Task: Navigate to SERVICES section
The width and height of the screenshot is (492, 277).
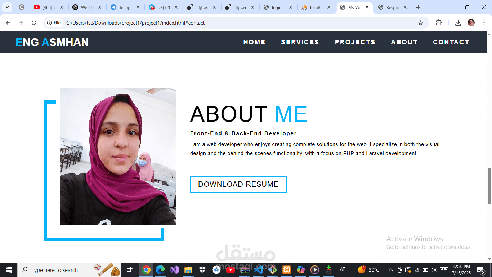Action: coord(300,42)
